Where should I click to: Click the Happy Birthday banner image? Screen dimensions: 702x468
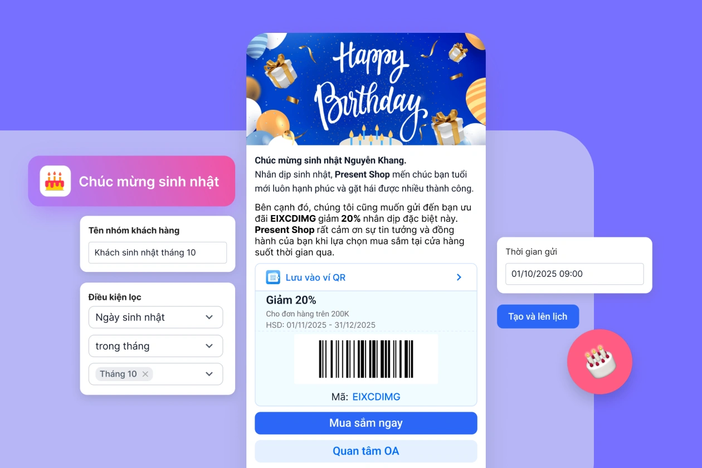(x=366, y=89)
